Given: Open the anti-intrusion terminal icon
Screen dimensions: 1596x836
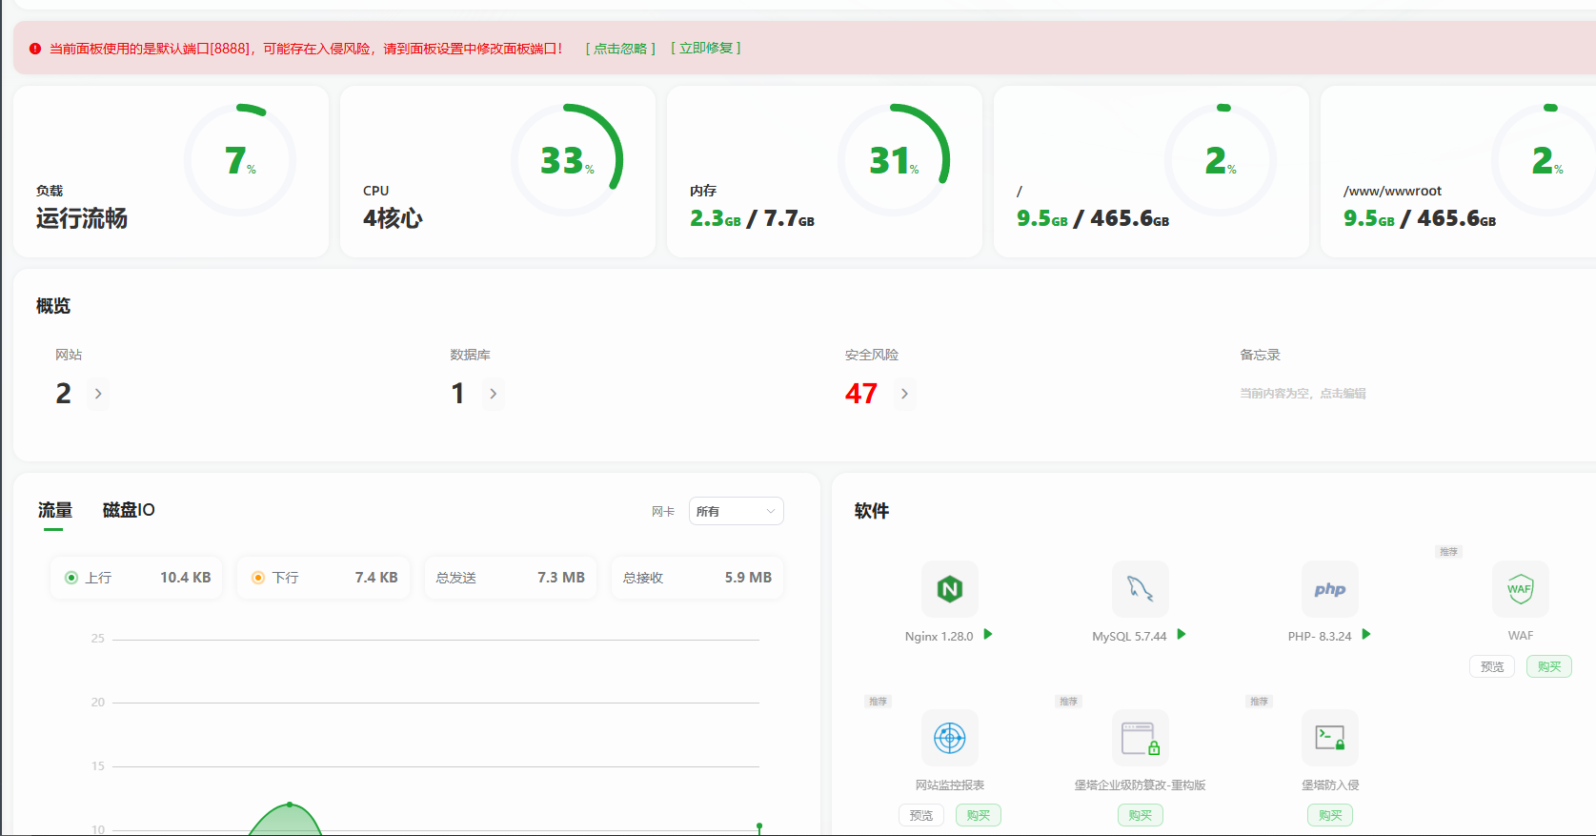Looking at the screenshot, I should (x=1330, y=738).
